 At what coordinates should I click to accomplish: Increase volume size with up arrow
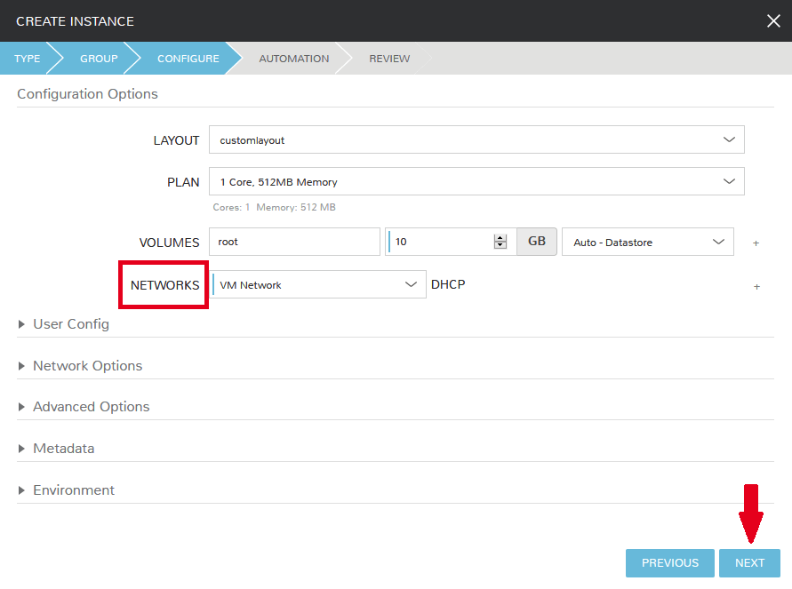pyautogui.click(x=500, y=237)
